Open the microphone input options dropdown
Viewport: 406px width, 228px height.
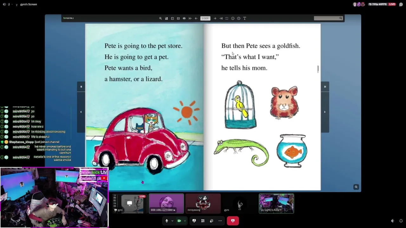172,221
